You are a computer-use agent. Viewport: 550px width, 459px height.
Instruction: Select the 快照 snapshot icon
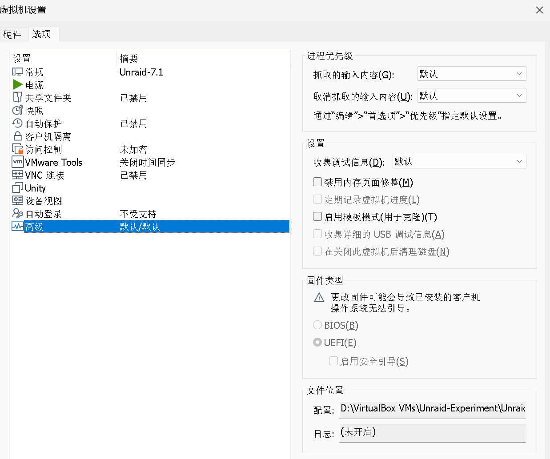click(17, 110)
